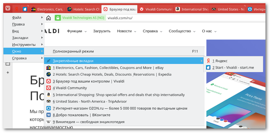Open the Правка menu
The width and height of the screenshot is (271, 134).
[24, 24]
